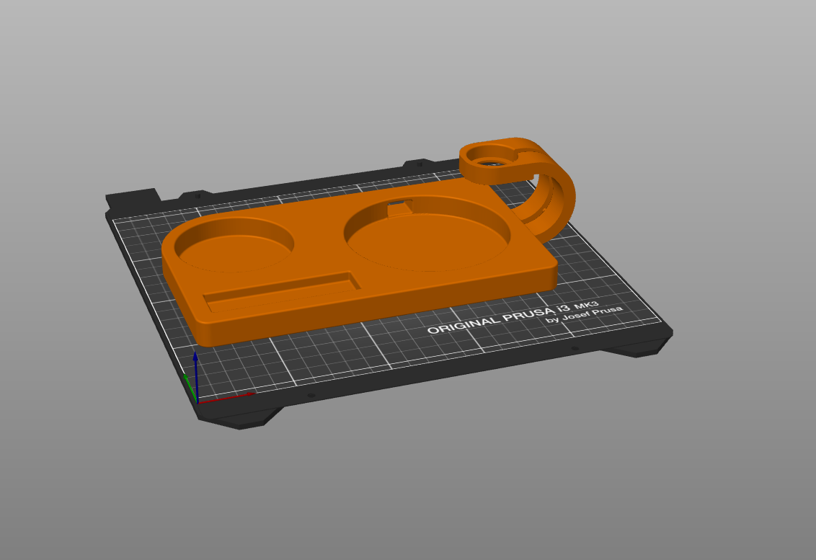Screen dimensions: 816x560
Task: Click the rear center tab of the print bed
Action: coord(420,164)
